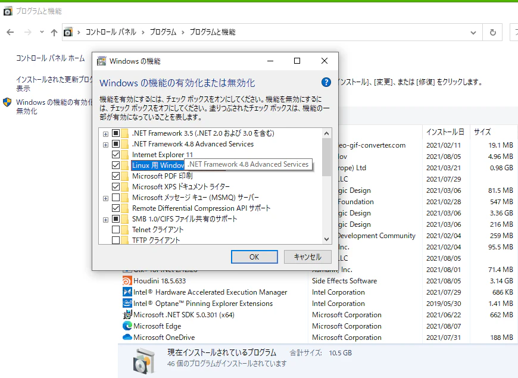The image size is (518, 378).
Task: Toggle .NET Framework 3.5 checkbox
Action: pos(116,133)
